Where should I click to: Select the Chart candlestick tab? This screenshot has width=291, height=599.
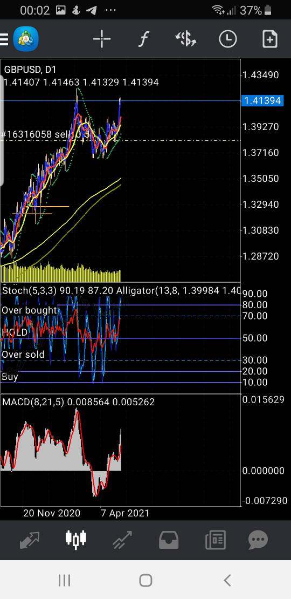[x=75, y=539]
